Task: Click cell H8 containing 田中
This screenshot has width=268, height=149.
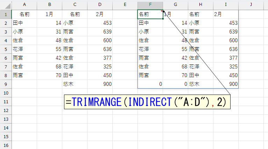Action: (200, 75)
